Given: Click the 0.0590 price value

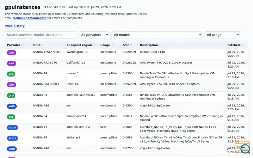Looking at the screenshot, I should click(127, 106).
